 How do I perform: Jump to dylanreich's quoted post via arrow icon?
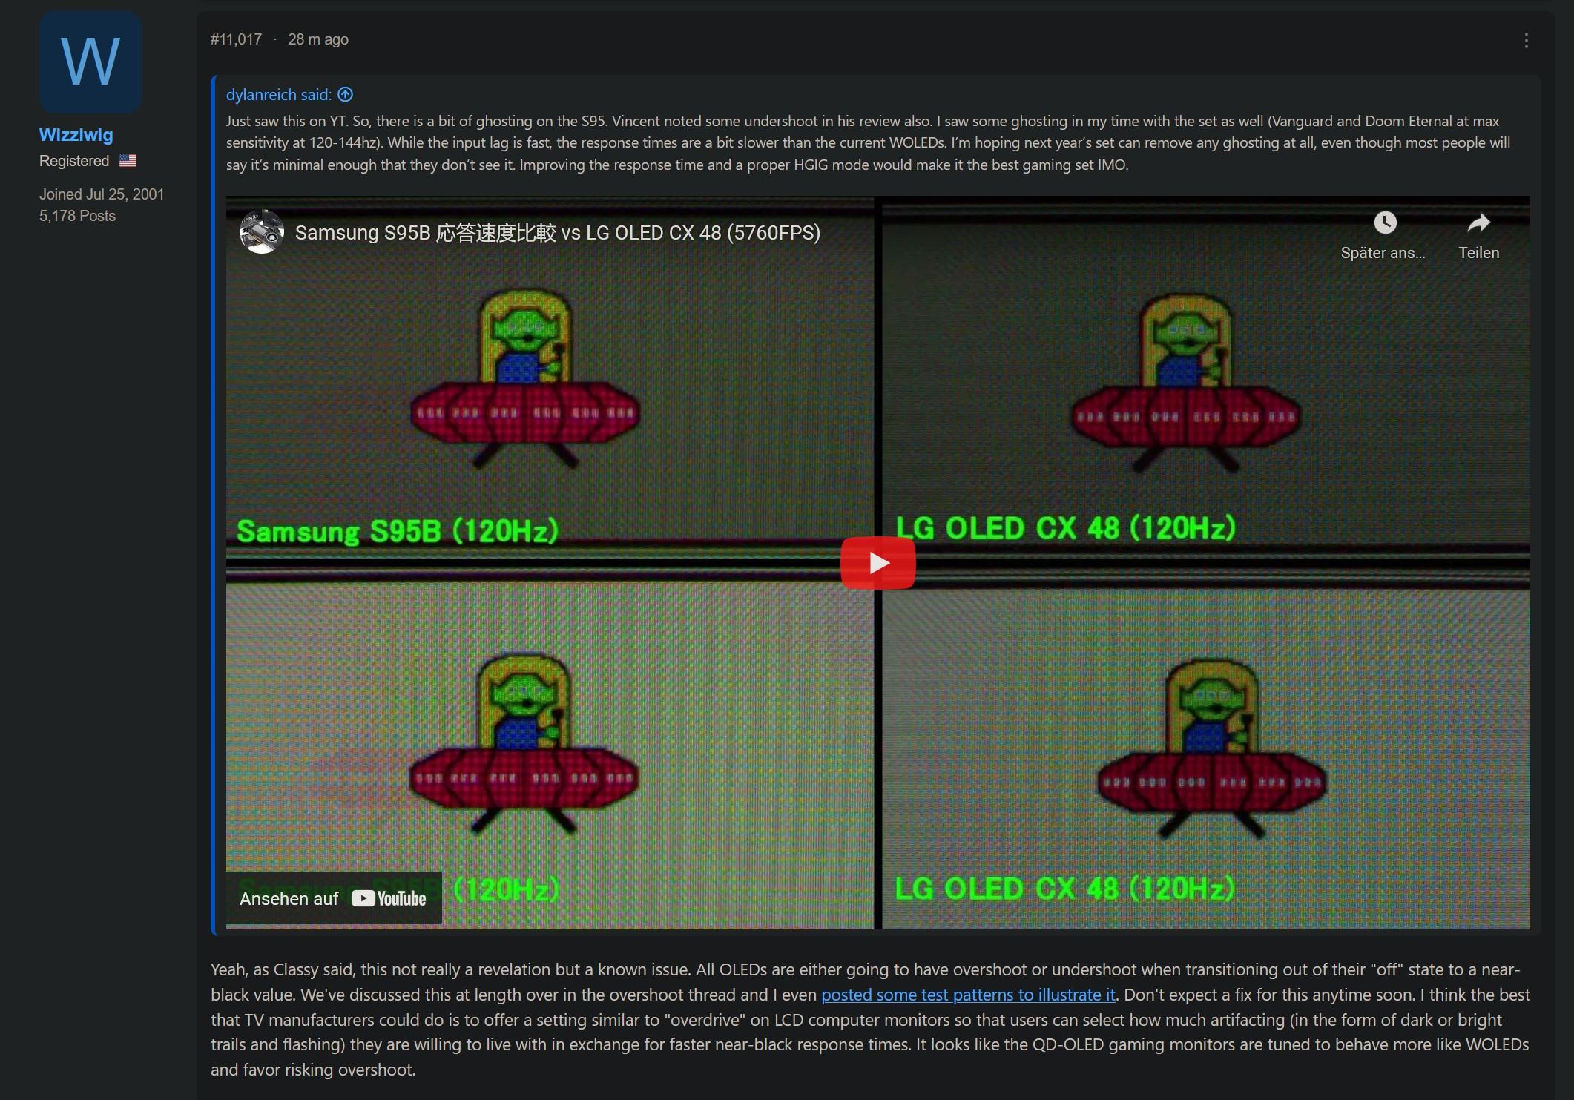pyautogui.click(x=346, y=94)
